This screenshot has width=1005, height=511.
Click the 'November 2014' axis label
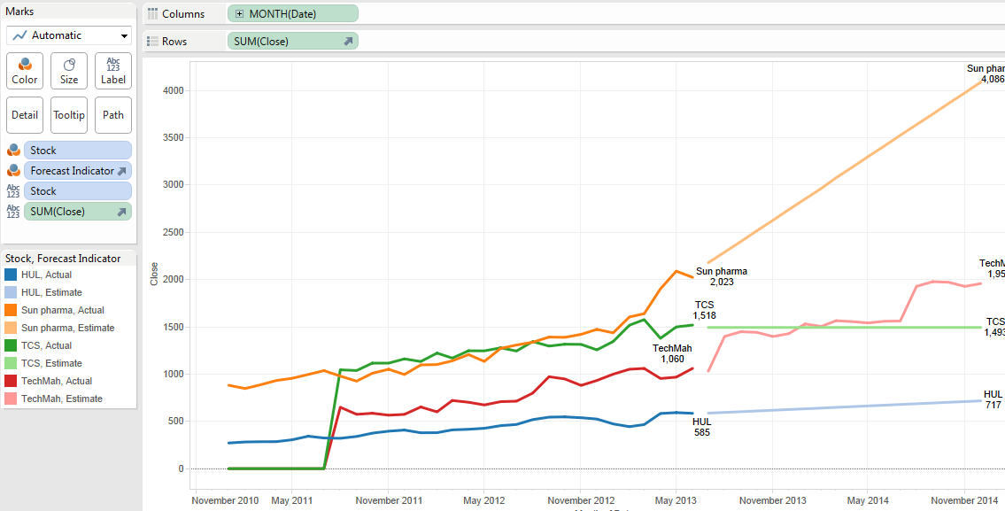click(964, 500)
